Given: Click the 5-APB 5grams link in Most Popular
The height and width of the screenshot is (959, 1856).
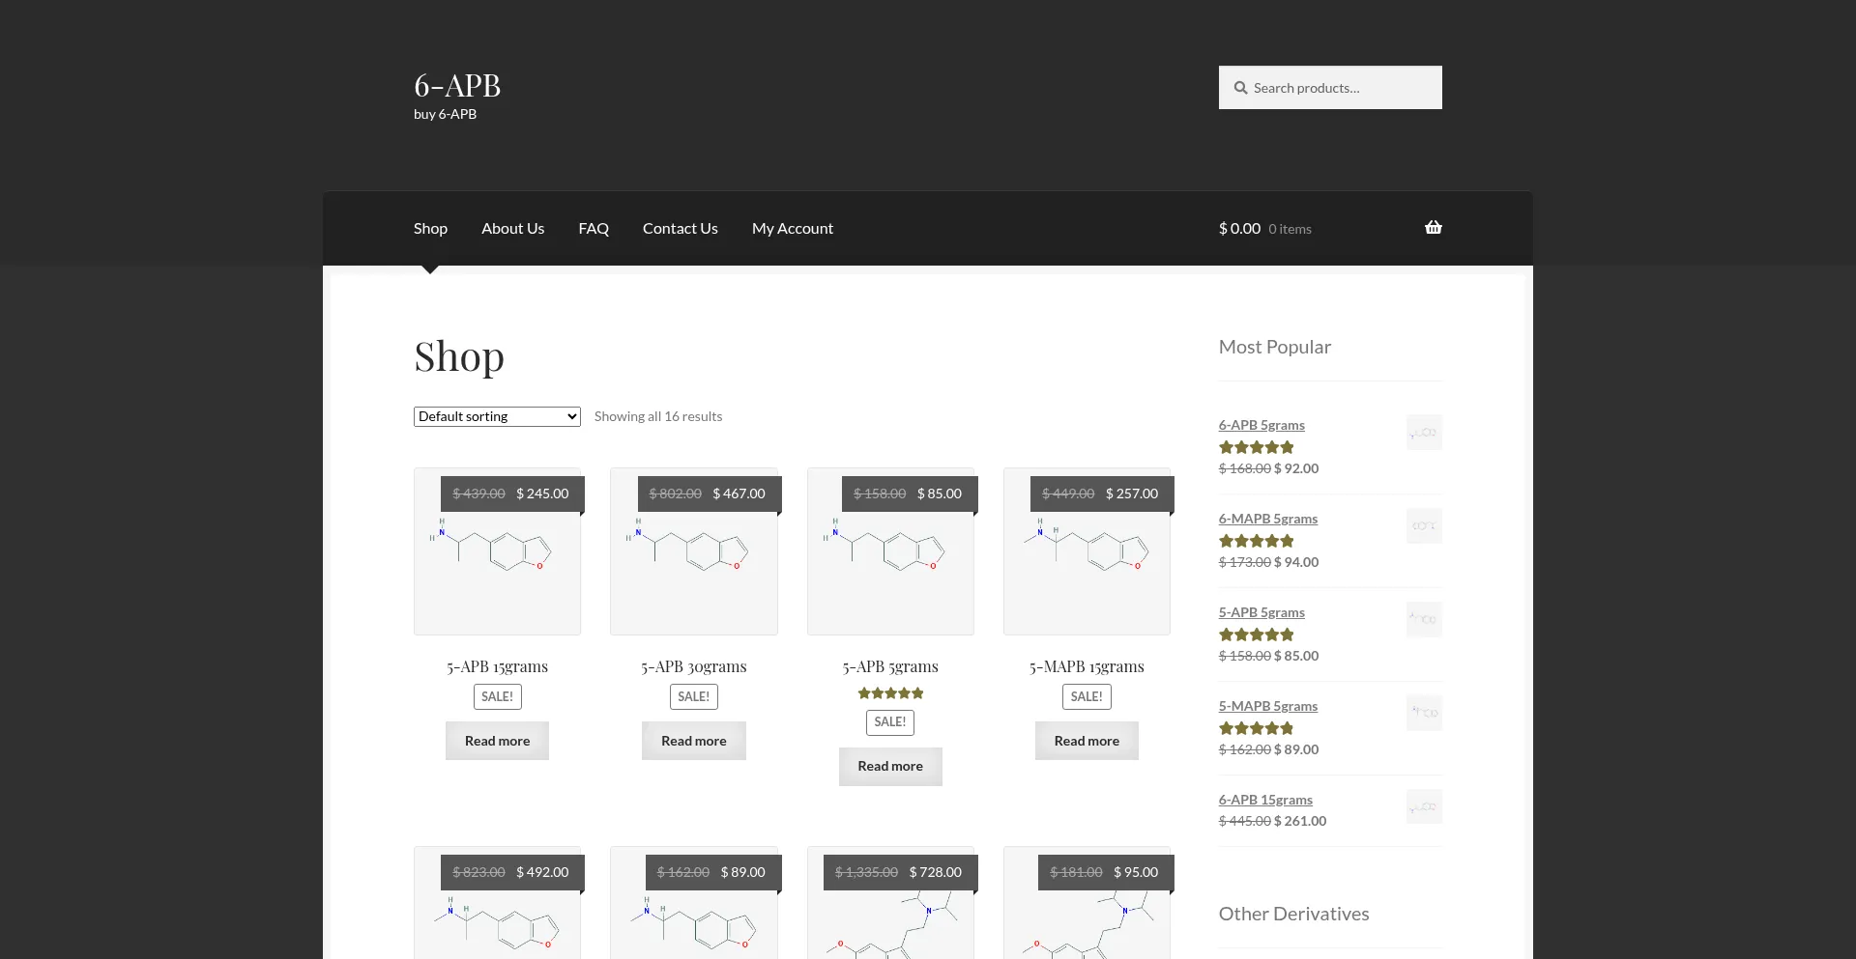Looking at the screenshot, I should click(x=1261, y=612).
